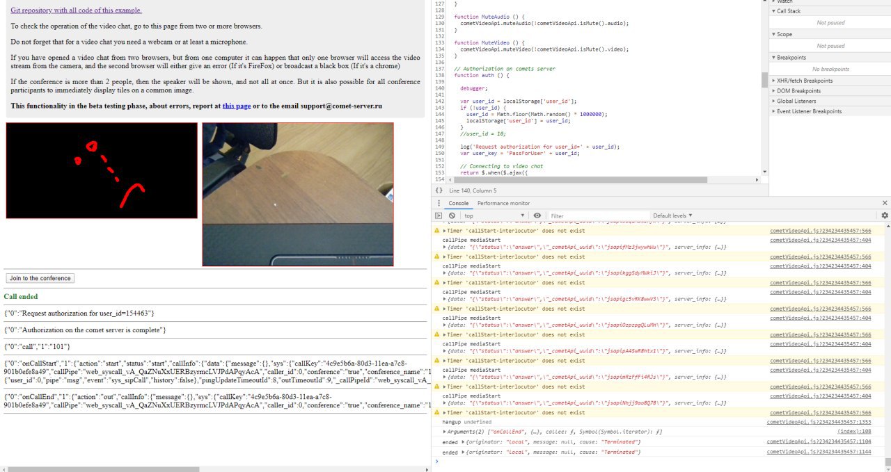891x472 pixels.
Task: Click the 'debugger;' statement in code
Action: click(x=473, y=88)
